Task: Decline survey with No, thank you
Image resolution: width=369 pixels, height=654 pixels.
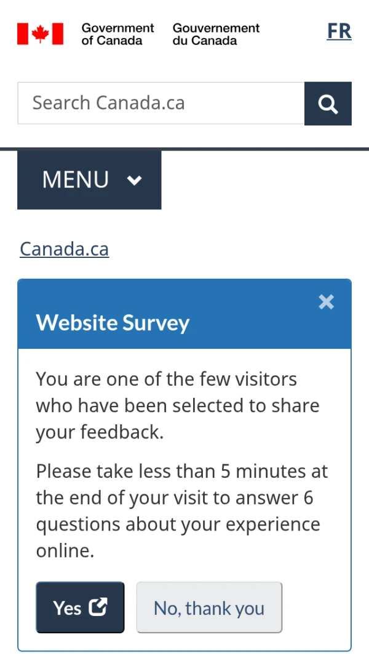Action: point(209,607)
